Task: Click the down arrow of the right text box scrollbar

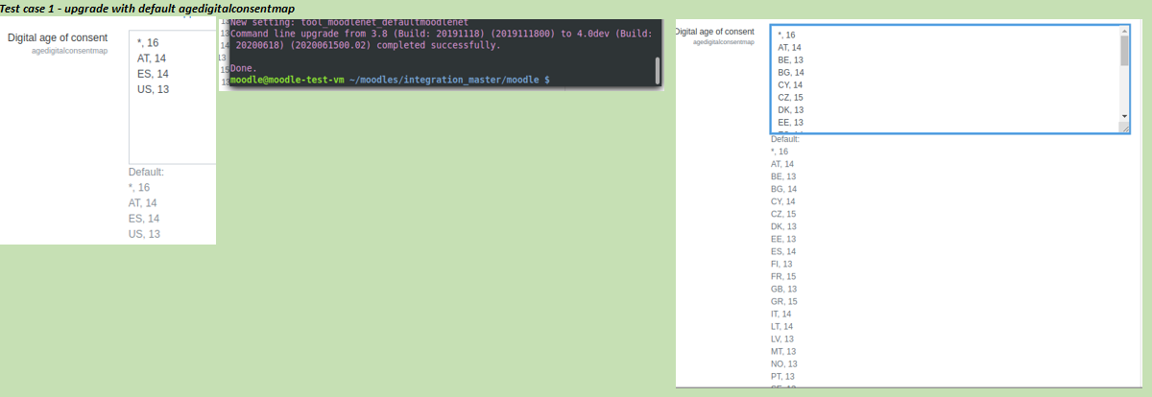Action: pos(1124,116)
